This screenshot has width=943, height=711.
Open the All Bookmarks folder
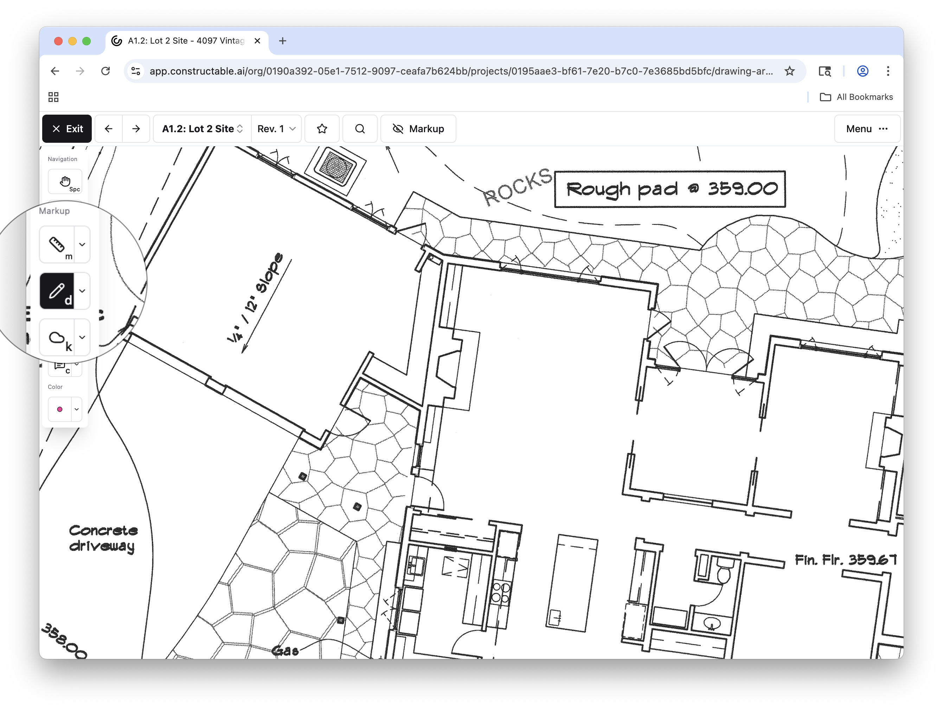856,97
